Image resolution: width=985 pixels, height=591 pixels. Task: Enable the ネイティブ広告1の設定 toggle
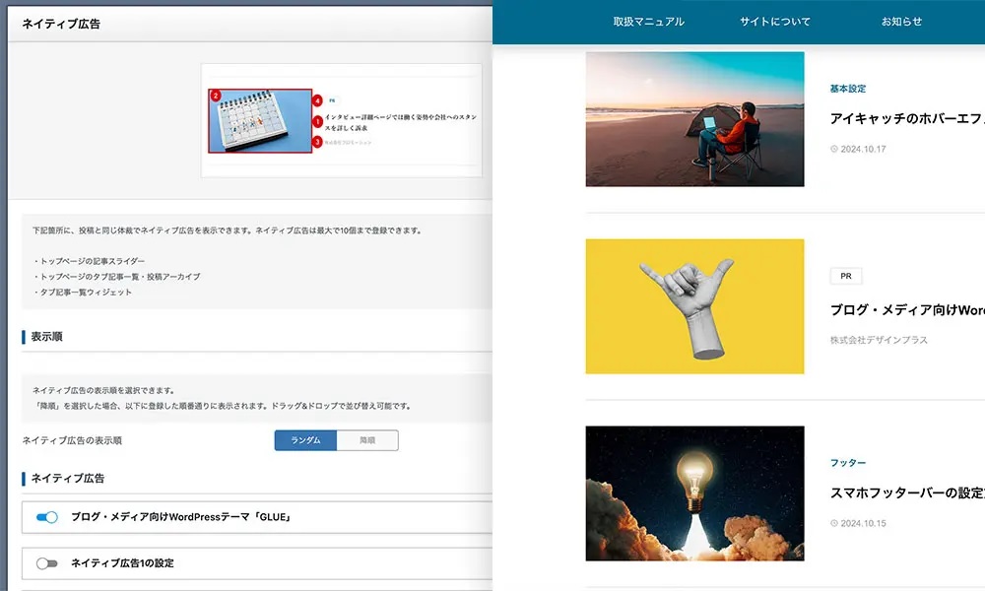click(47, 563)
